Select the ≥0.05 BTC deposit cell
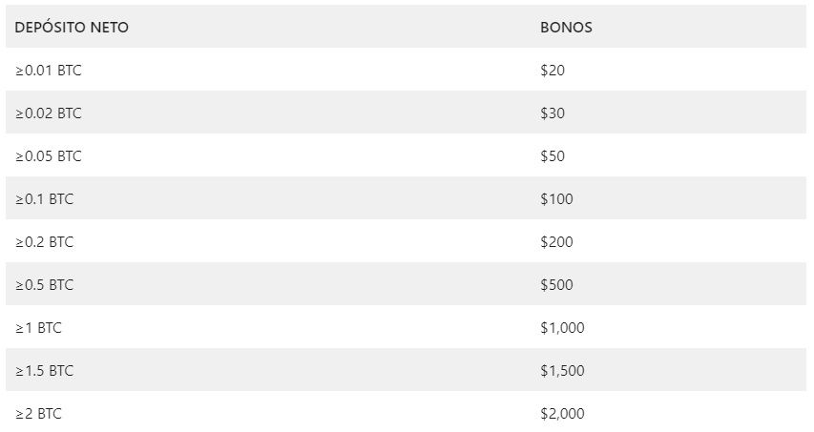The width and height of the screenshot is (814, 432). [49, 156]
